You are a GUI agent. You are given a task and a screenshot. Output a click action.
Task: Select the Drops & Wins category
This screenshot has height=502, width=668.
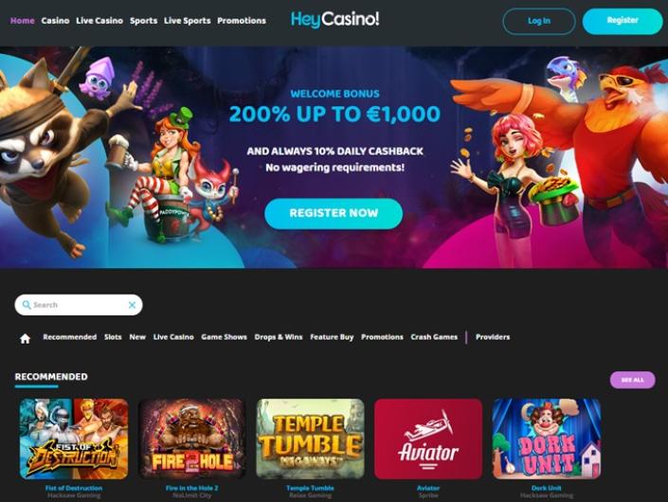[279, 337]
